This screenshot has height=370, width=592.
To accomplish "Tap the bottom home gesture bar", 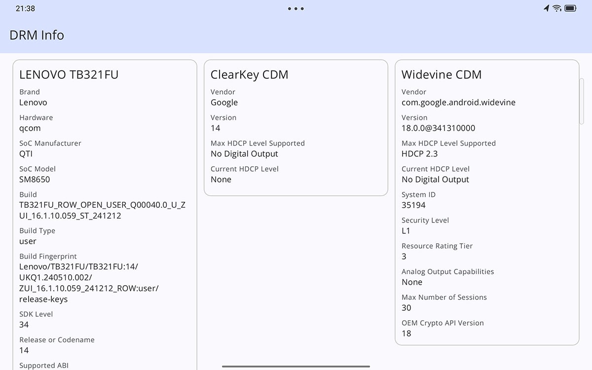I will point(296,367).
